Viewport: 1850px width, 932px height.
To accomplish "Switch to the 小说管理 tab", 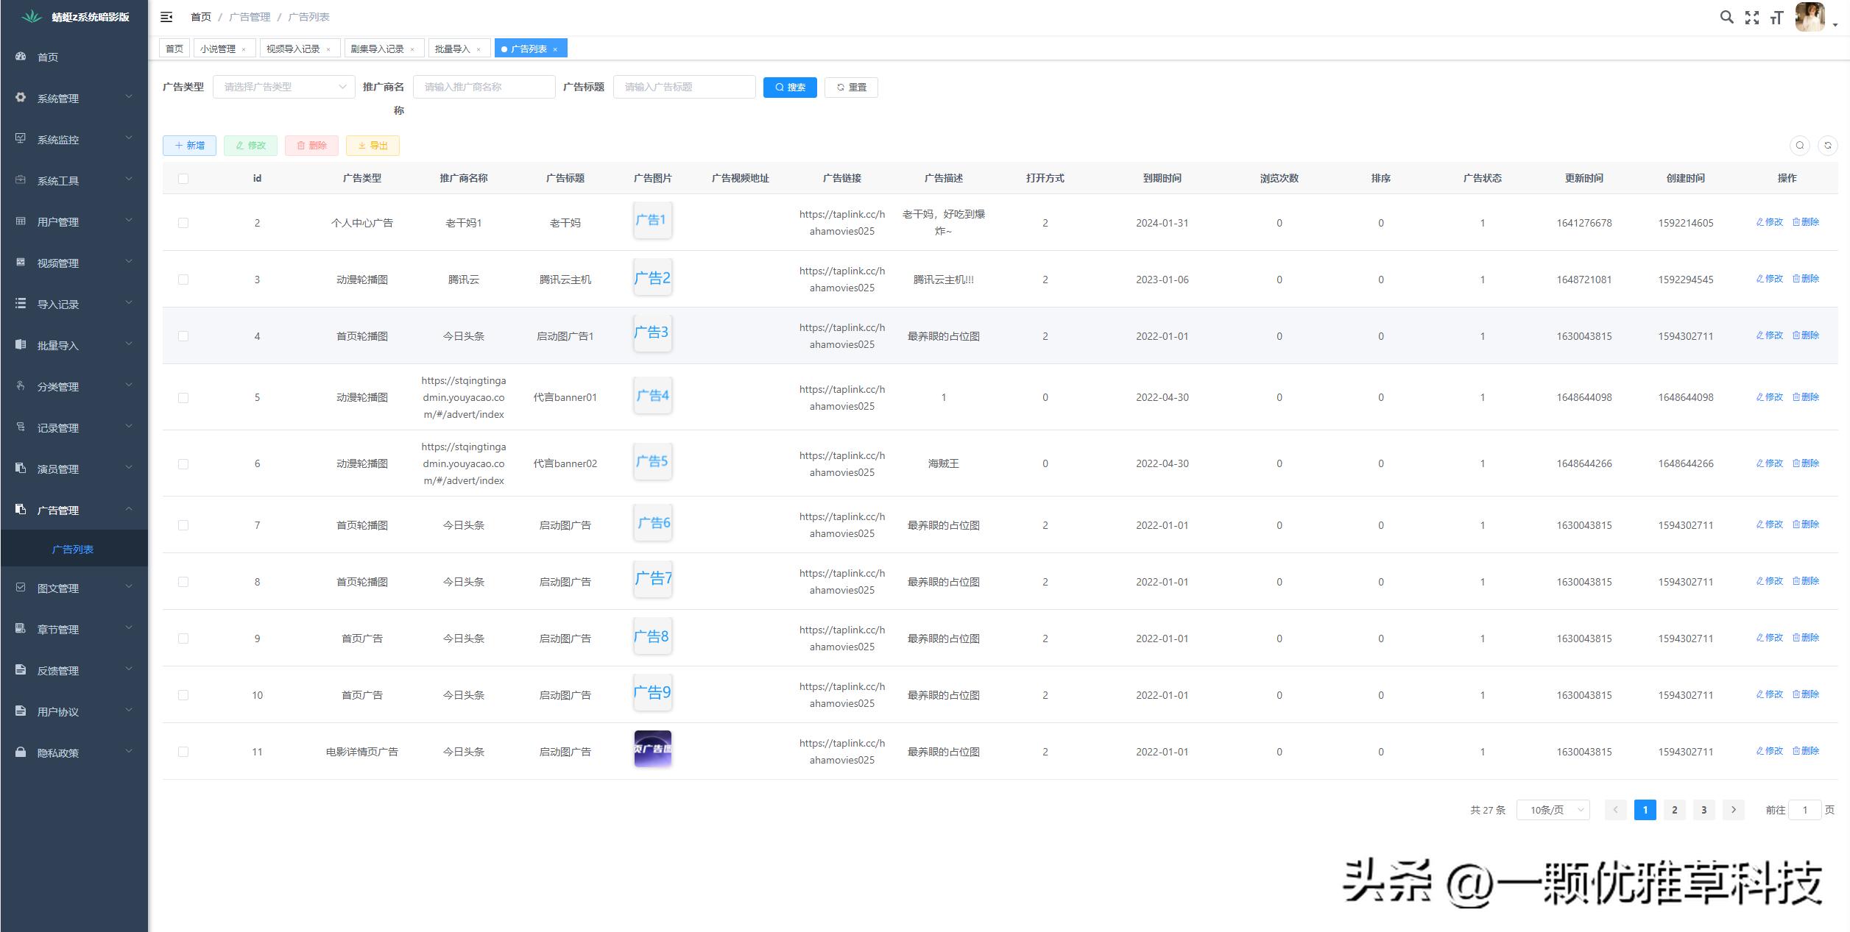I will pos(219,48).
